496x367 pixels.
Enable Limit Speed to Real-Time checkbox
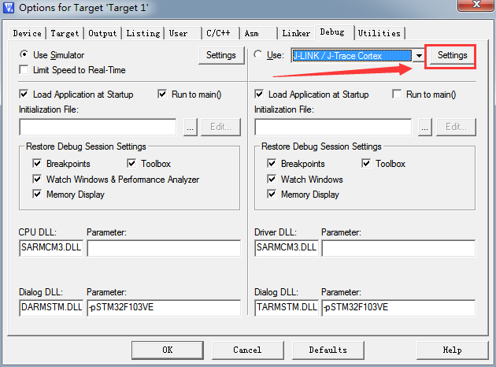click(x=24, y=69)
